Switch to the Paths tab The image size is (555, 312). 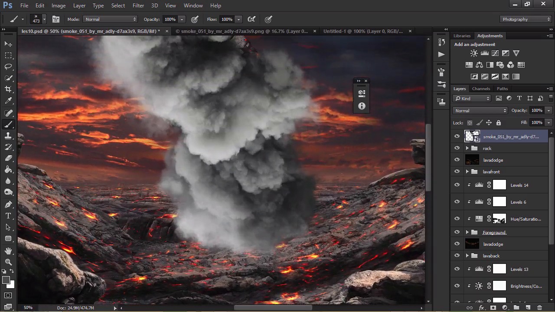coord(502,88)
